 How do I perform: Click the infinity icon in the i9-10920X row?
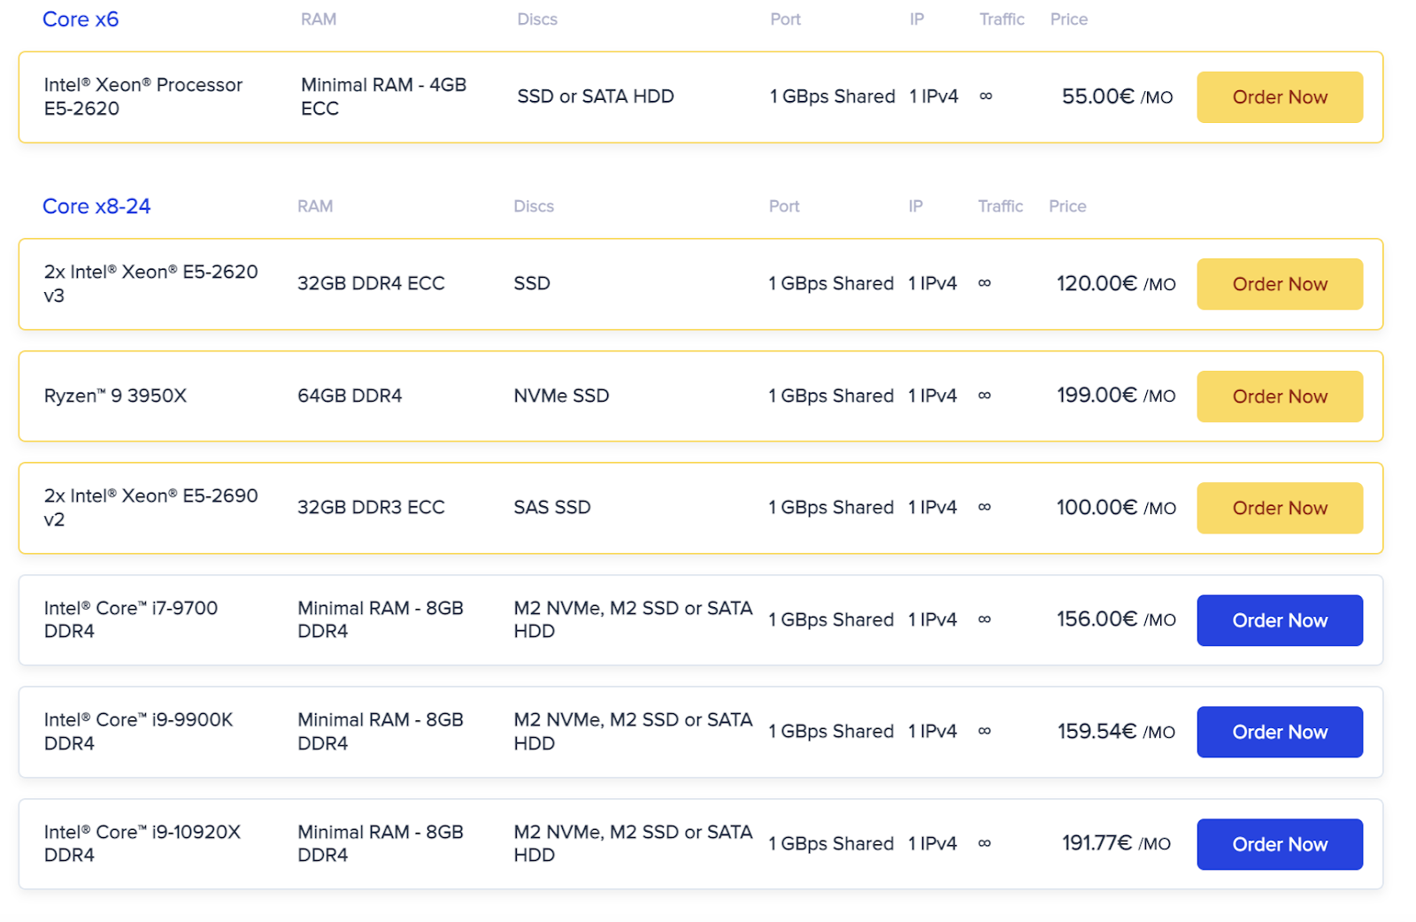pos(984,843)
